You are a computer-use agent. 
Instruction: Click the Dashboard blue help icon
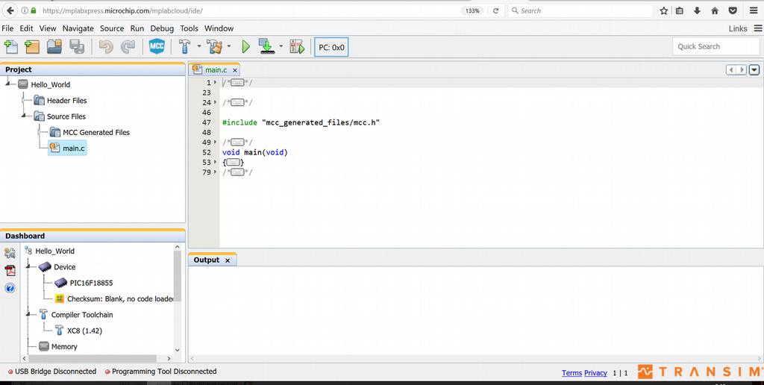click(10, 288)
